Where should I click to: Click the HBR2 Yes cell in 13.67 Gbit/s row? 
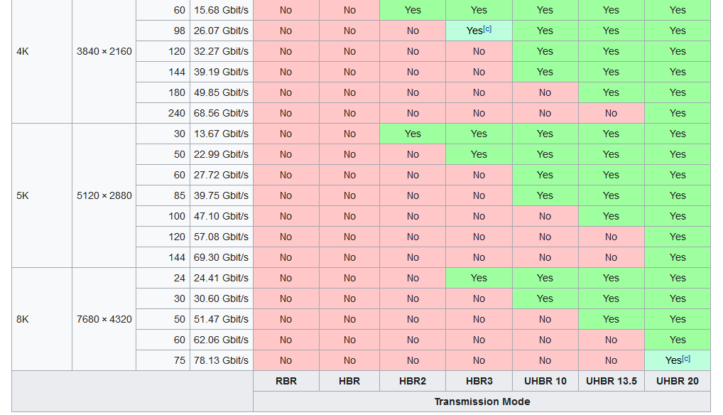(413, 134)
